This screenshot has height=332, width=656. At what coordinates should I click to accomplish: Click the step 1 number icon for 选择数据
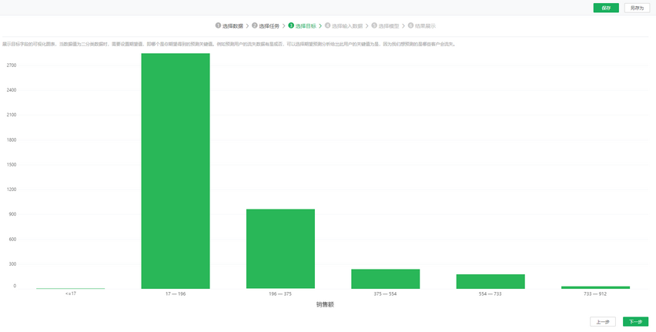point(218,25)
